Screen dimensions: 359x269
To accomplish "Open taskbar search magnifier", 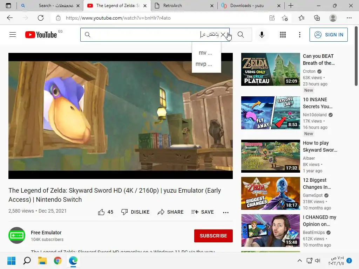I will click(27, 261).
